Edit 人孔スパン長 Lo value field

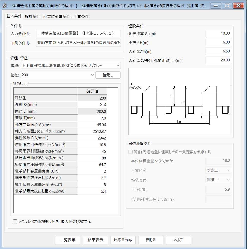click(218, 60)
